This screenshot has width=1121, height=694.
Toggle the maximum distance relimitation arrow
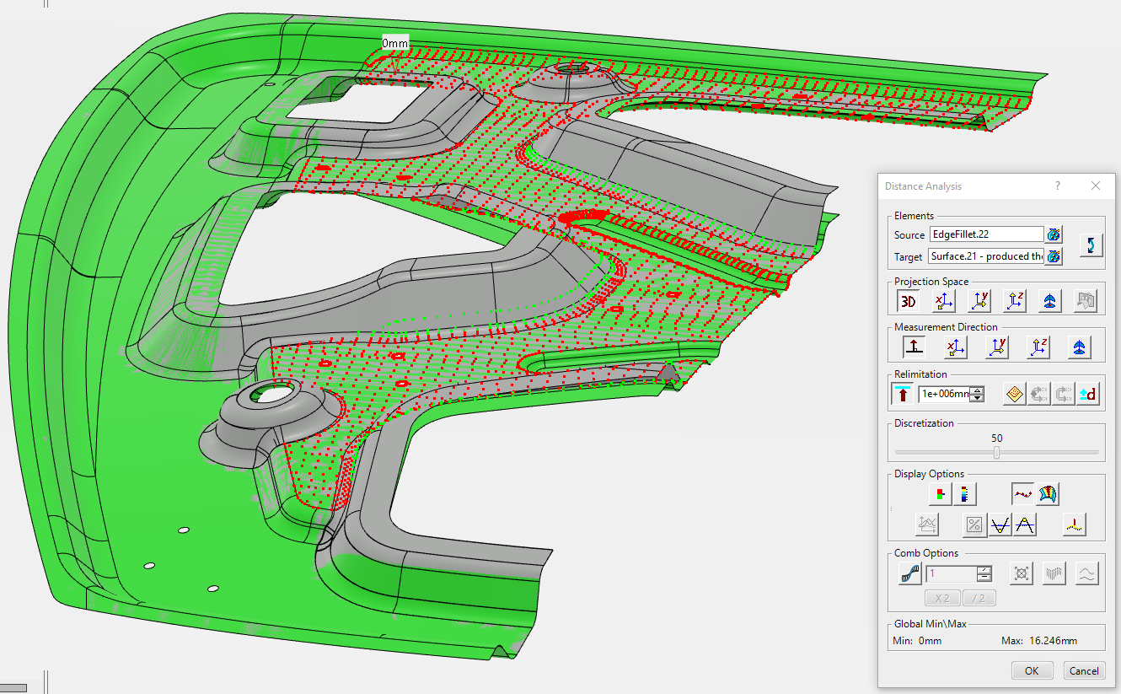click(903, 394)
